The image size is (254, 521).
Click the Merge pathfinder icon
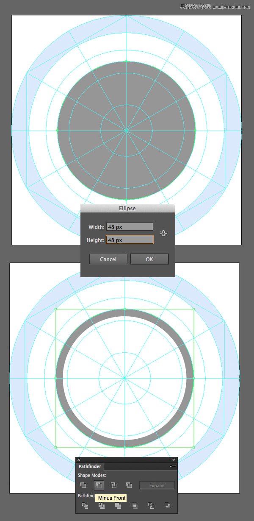pyautogui.click(x=118, y=505)
